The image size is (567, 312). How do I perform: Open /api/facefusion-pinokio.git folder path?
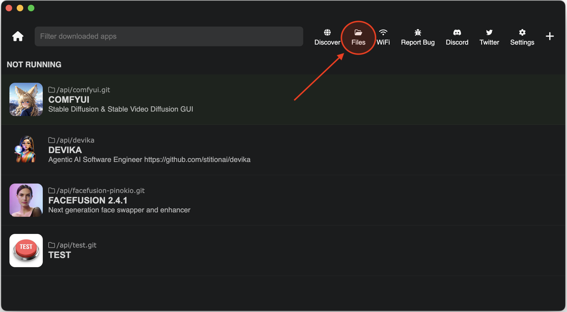(97, 190)
